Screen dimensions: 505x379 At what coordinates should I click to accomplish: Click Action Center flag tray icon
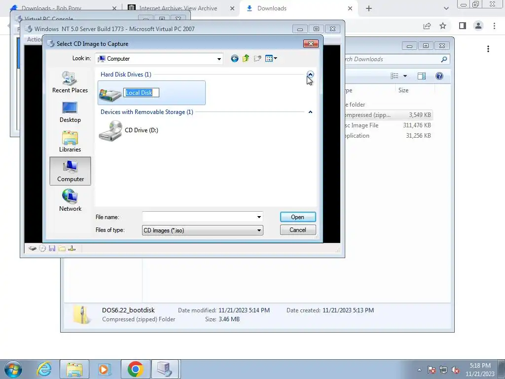click(432, 370)
